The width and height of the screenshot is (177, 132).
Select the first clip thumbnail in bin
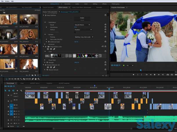coord(9,19)
